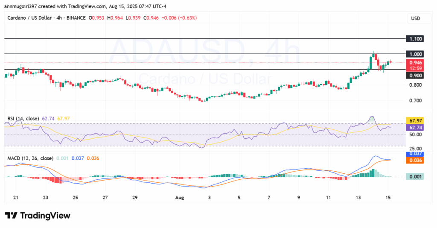The image size is (437, 228).
Task: Select the 1.000 price level label
Action: click(415, 54)
